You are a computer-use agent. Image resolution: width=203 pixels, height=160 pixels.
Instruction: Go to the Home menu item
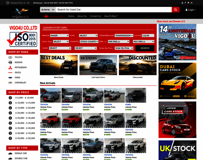click(71, 16)
